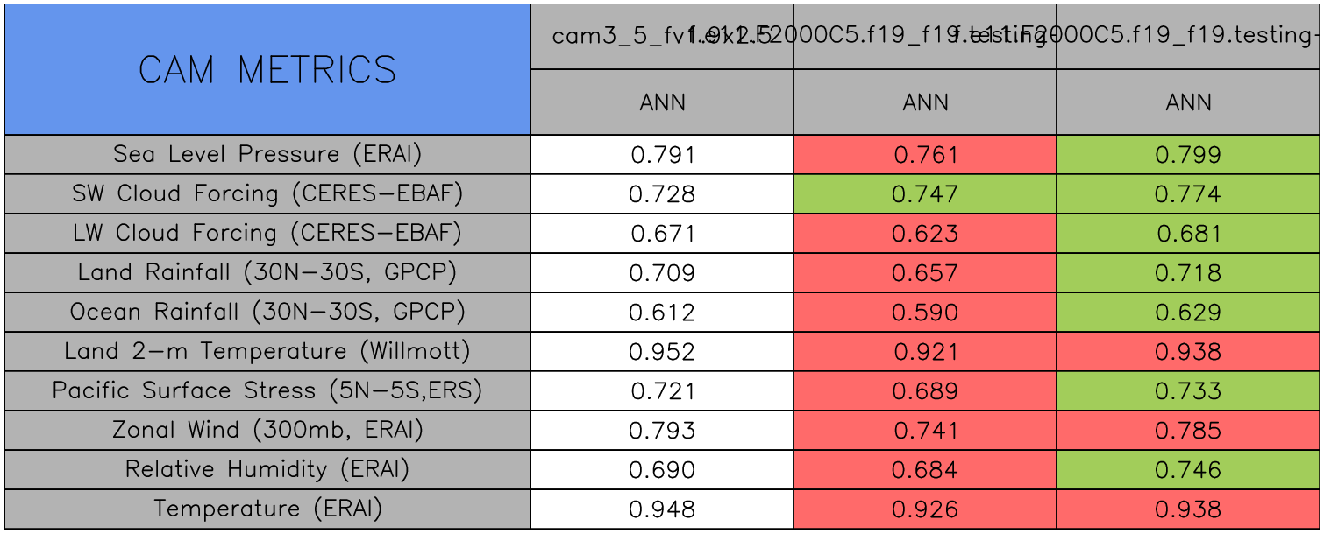
Task: Select the Relative Humidity (ERAI) row label
Action: (x=267, y=470)
